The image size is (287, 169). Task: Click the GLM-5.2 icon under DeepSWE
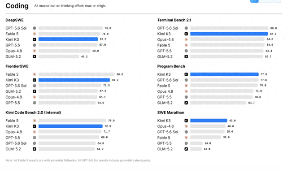(35, 56)
